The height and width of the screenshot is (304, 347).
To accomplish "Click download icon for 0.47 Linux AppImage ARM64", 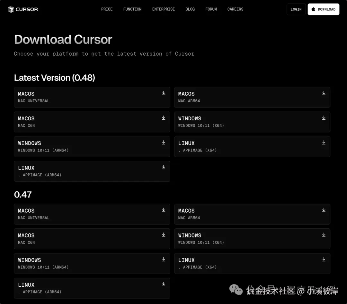I will click(x=164, y=284).
